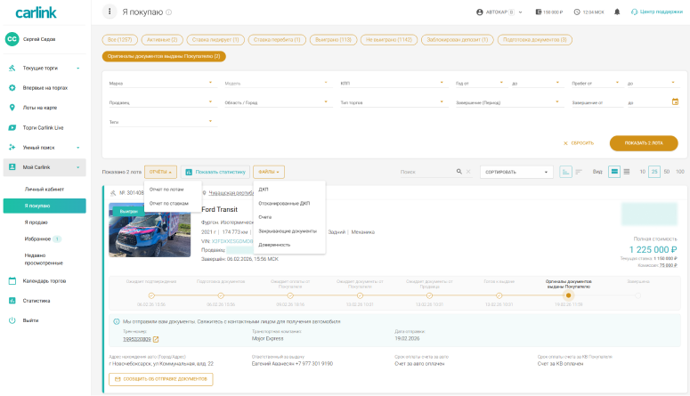Click the Показать 2 лота button
This screenshot has width=690, height=396.
click(643, 143)
